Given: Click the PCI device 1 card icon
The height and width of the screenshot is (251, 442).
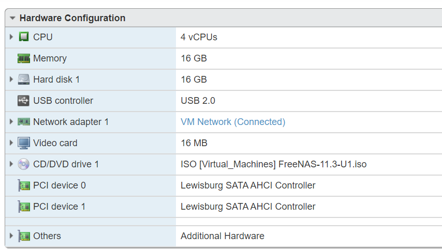Looking at the screenshot, I should [24, 207].
